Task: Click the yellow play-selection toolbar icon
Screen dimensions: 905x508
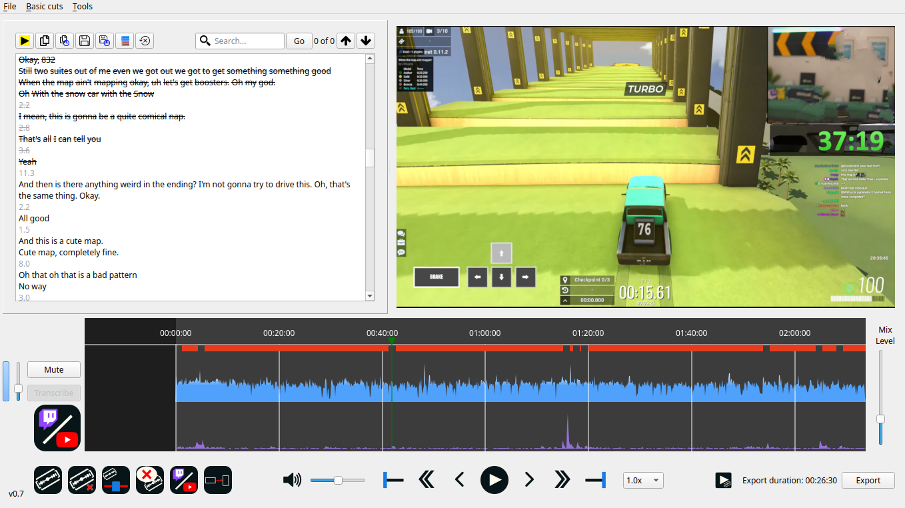Action: pos(25,41)
